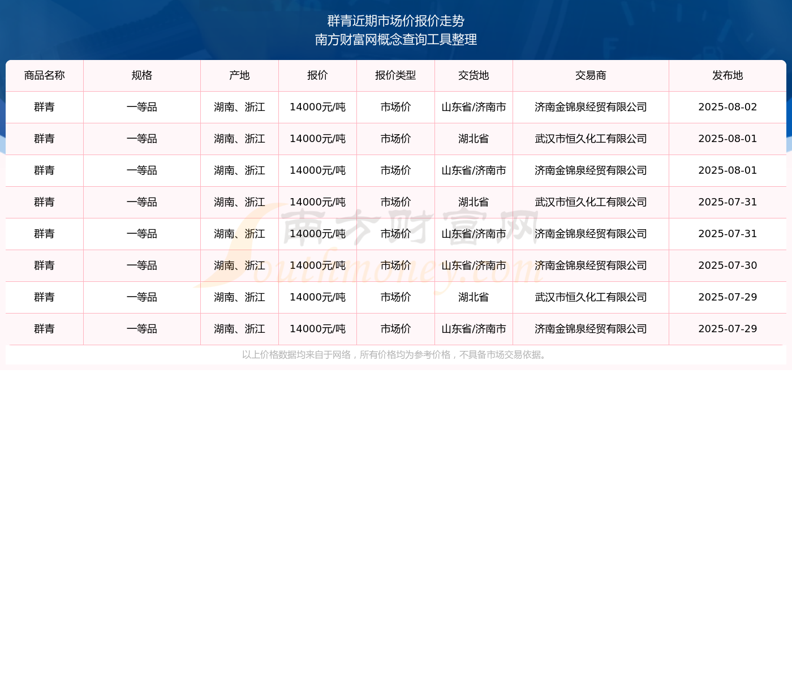Viewport: 792px width, 682px height.
Task: Select 群青 in the 2025-08-02 row
Action: pos(45,107)
